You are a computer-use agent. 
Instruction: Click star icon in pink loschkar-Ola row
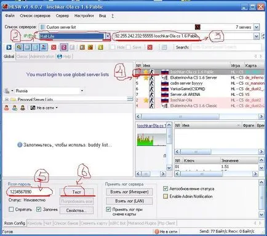[146, 100]
